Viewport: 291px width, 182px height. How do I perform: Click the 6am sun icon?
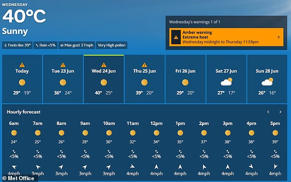click(14, 133)
